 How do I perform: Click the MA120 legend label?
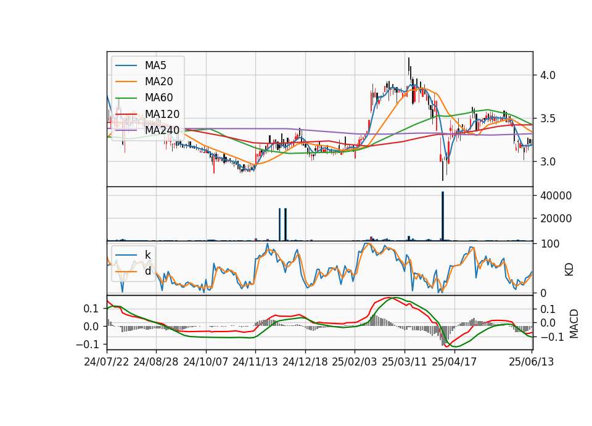[x=162, y=114]
